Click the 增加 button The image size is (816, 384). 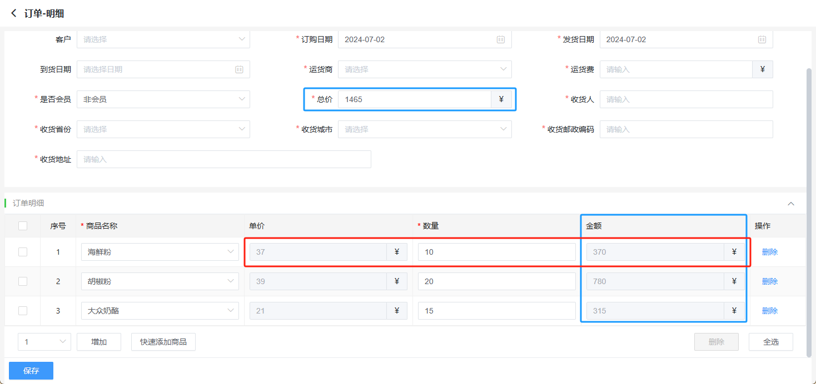tap(99, 342)
